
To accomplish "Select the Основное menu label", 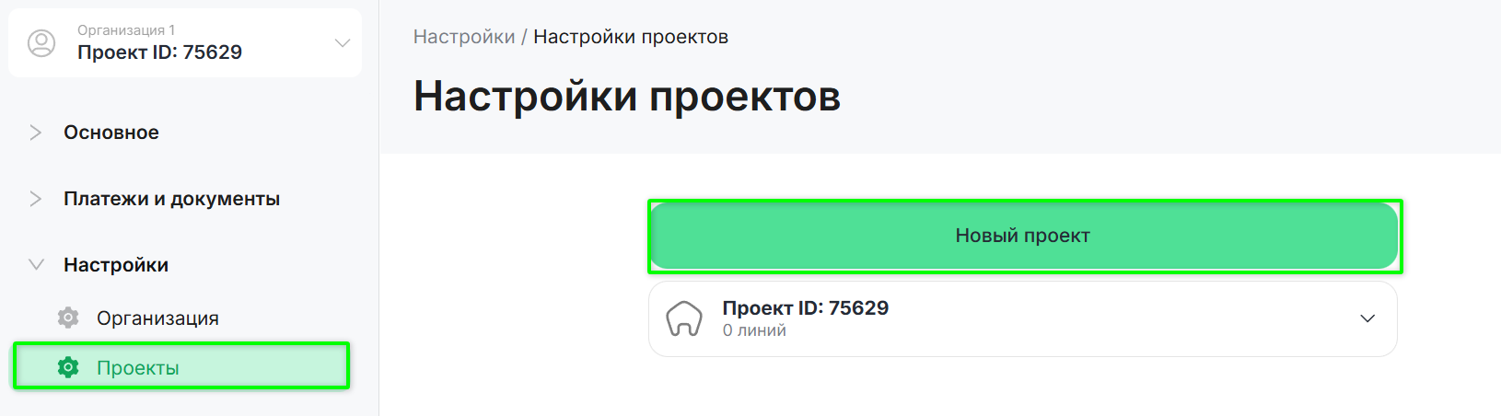I will 111,133.
